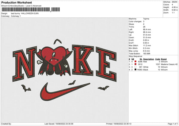Viewport: 179px width, 126px height.
Task: Click the Code column header
Action: (x=158, y=59)
